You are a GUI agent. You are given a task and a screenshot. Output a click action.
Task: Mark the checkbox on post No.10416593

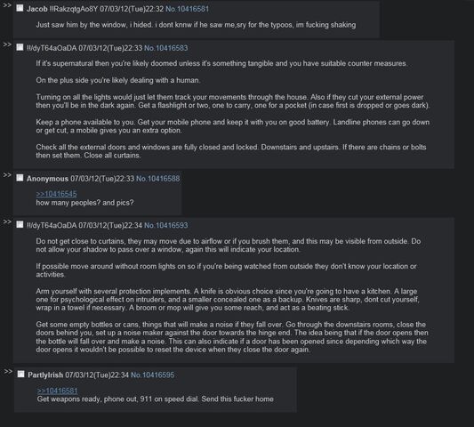(x=20, y=224)
